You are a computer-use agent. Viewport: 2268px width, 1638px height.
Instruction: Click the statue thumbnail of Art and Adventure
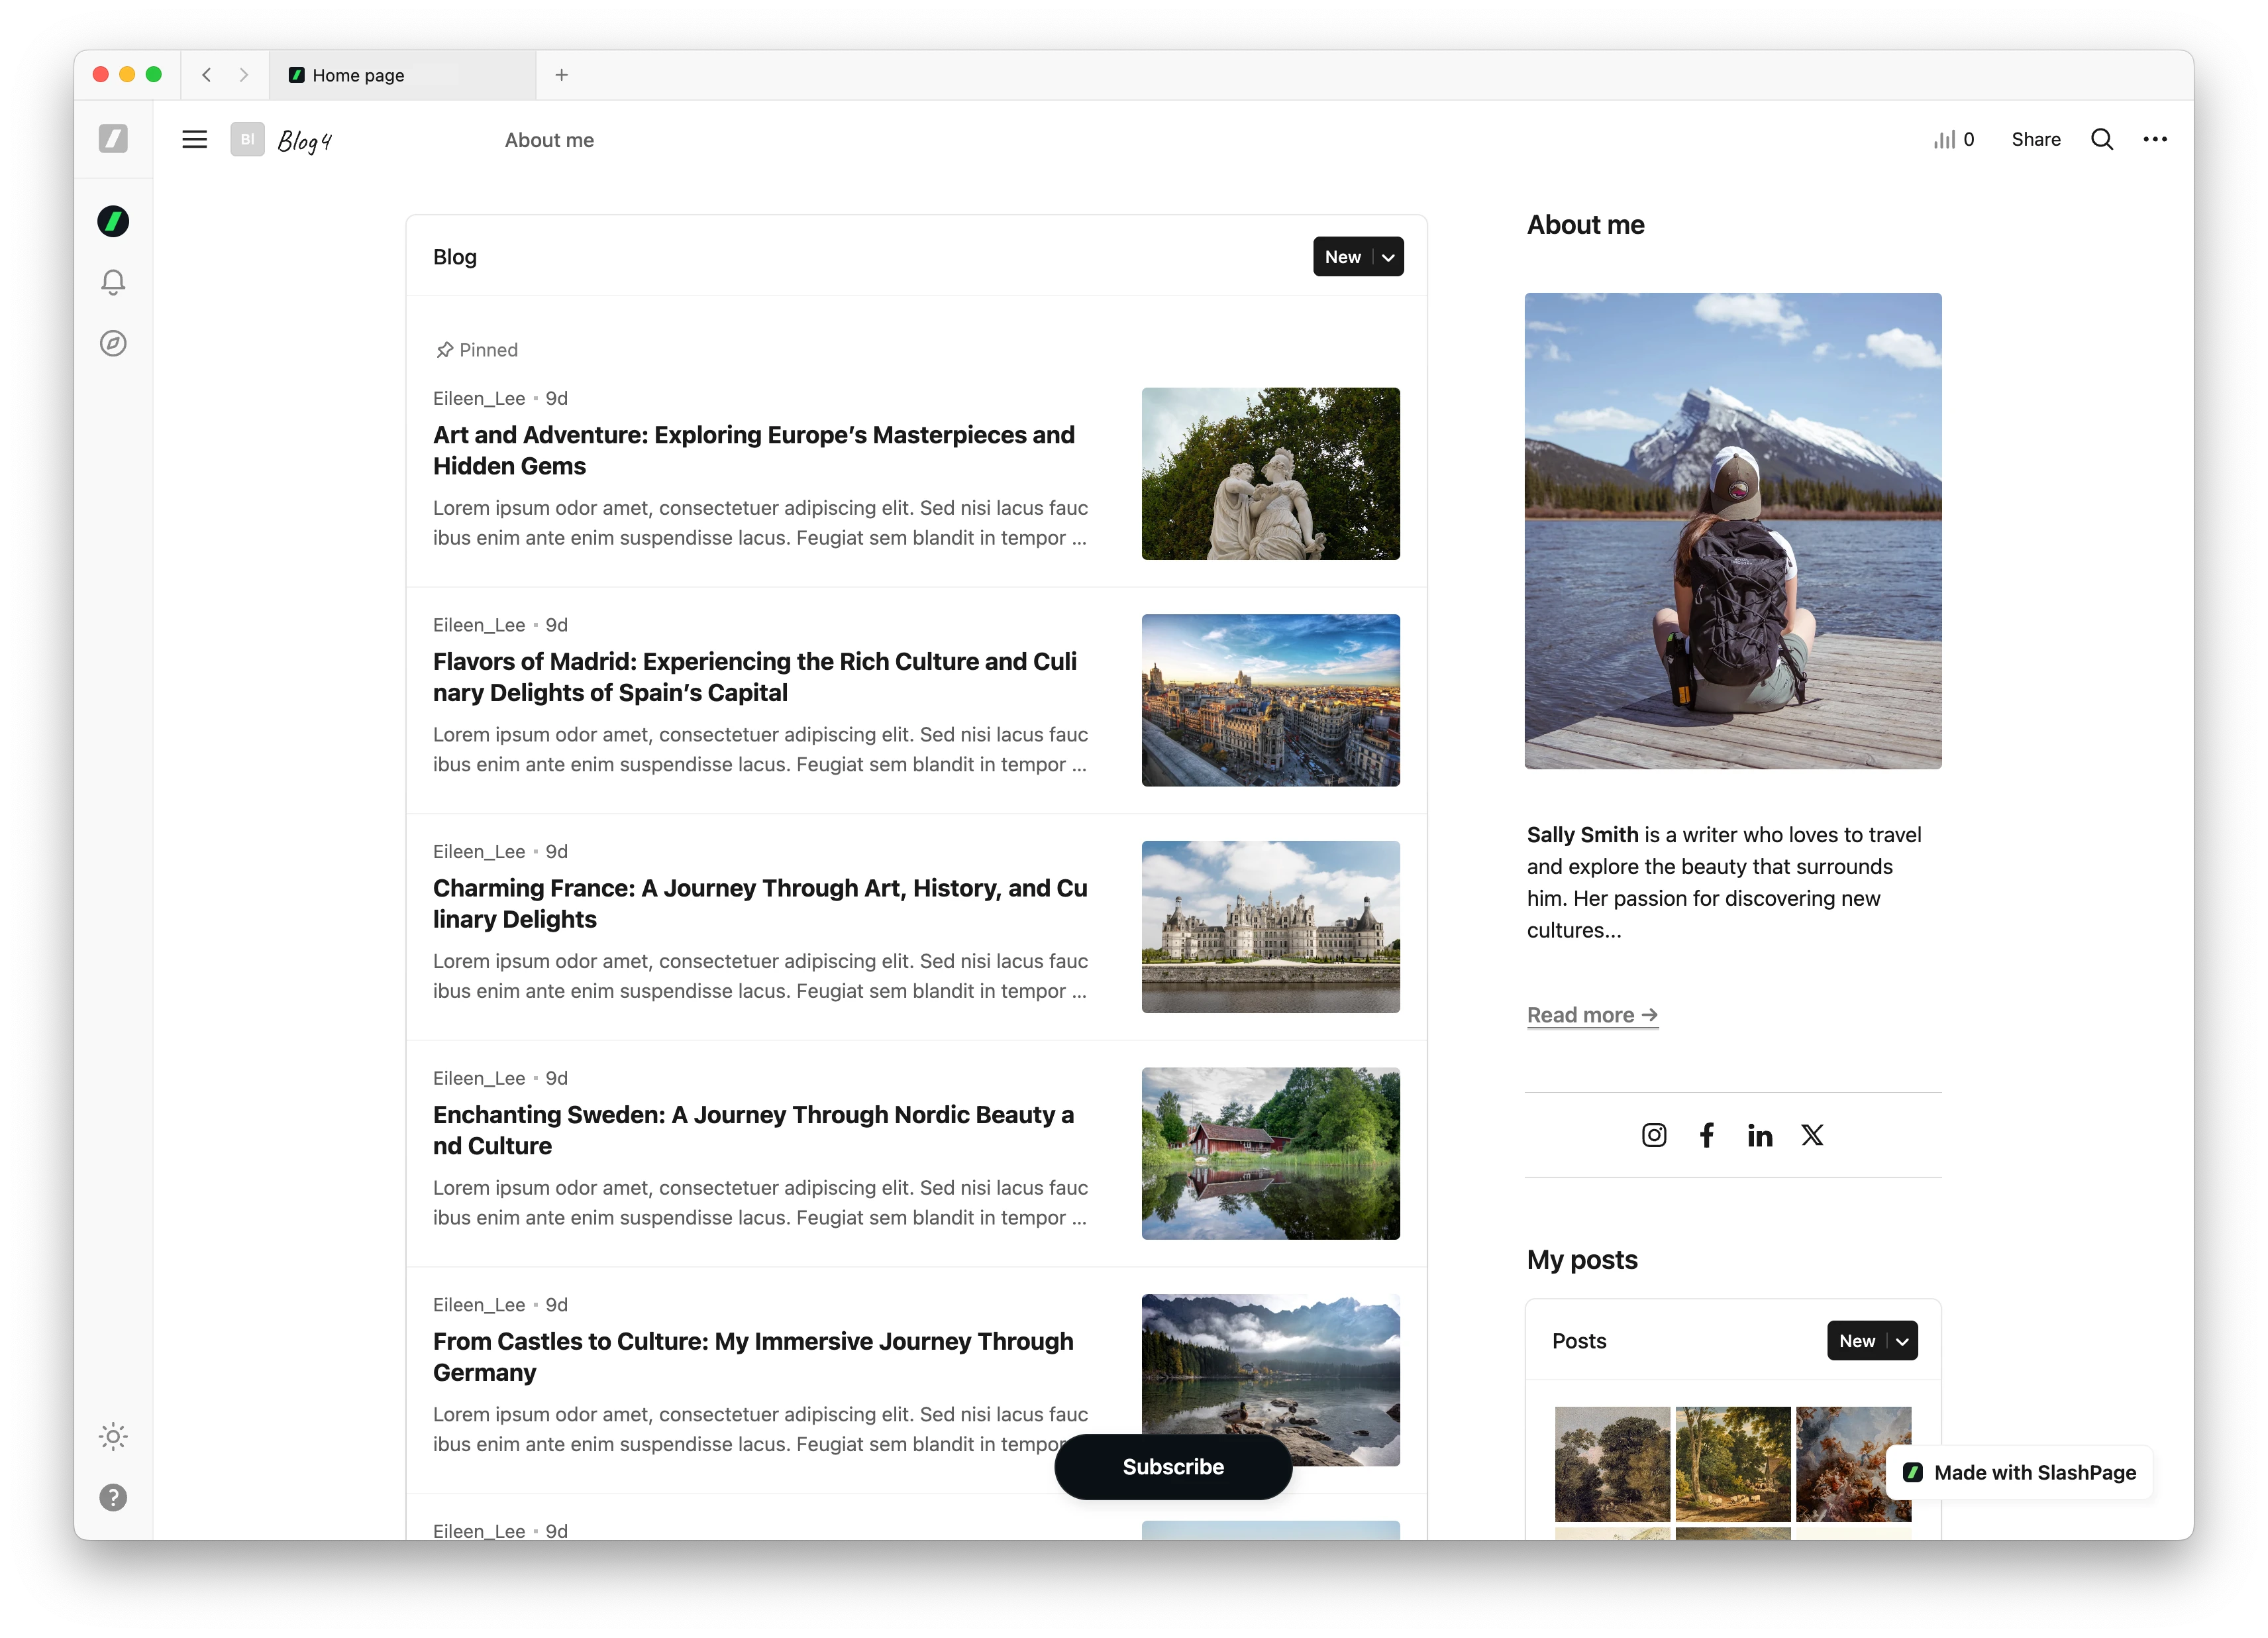pyautogui.click(x=1270, y=473)
